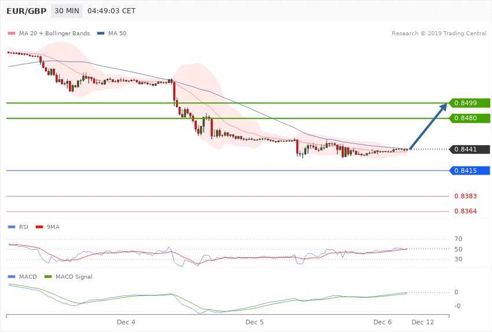The height and width of the screenshot is (333, 492).
Task: Click the blue upward forecast arrow
Action: coord(428,126)
